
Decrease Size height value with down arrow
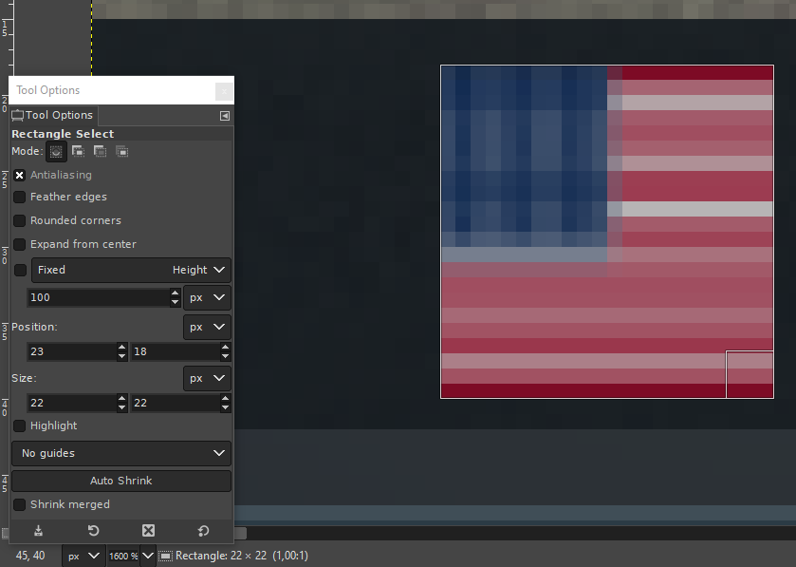pos(226,407)
